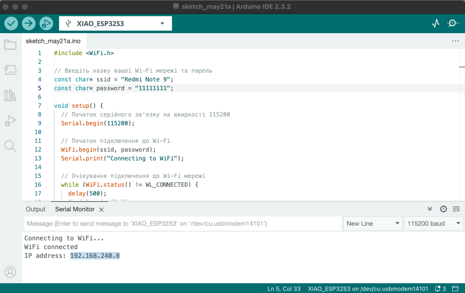
Task: Click the serial message input field
Action: [x=183, y=223]
